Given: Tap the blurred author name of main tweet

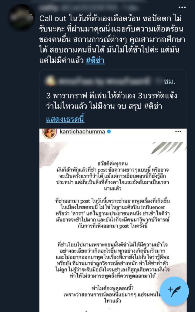Looking at the screenshot, I should coord(87,8).
